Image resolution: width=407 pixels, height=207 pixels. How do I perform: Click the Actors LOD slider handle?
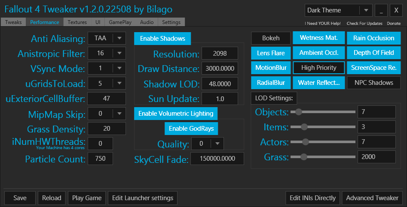(306, 142)
